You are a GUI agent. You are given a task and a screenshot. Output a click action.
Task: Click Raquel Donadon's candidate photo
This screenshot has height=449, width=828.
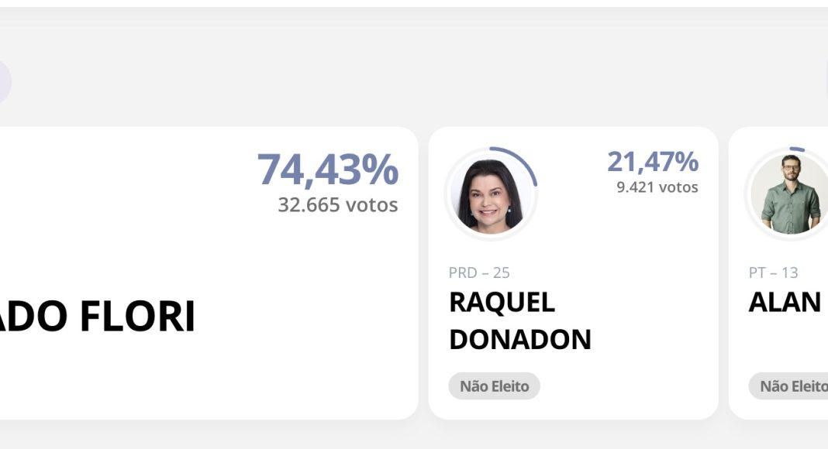[489, 195]
